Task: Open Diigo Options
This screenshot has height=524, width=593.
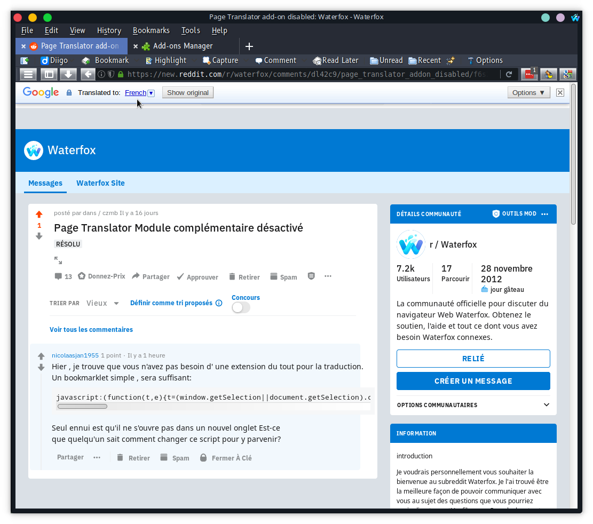Action: click(x=485, y=60)
